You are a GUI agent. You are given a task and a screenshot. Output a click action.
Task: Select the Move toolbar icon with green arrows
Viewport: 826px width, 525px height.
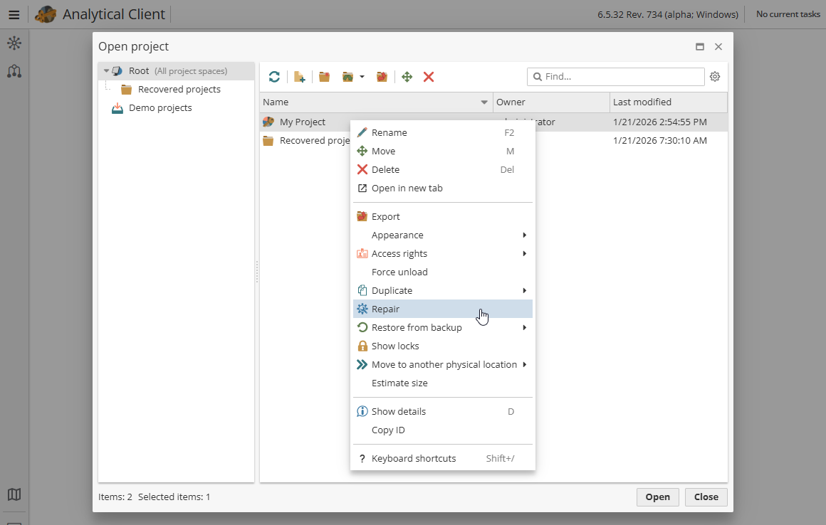tap(407, 76)
